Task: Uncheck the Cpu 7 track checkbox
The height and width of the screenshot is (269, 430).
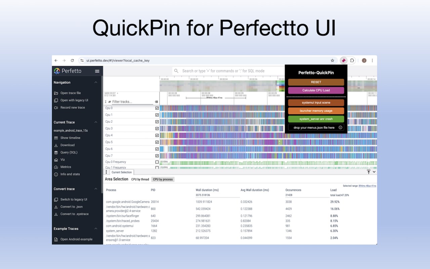Action: [x=157, y=156]
